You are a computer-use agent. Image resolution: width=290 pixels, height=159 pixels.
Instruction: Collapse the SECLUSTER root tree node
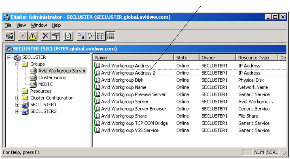9,57
